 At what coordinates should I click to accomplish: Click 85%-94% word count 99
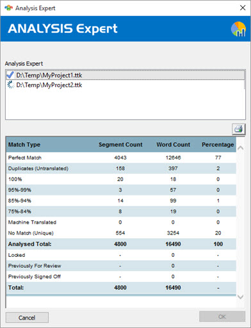173,201
